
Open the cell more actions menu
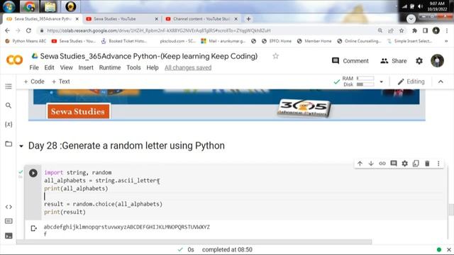(438, 164)
